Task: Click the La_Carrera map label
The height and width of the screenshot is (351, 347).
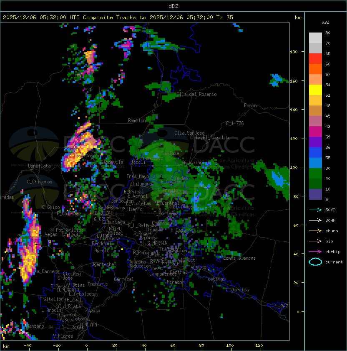Action: coord(47,271)
